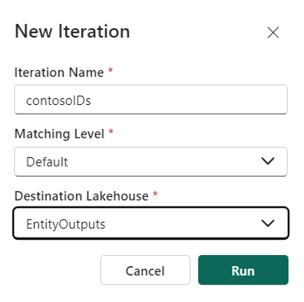
Task: Click the Iteration Name text field
Action: pos(151,100)
